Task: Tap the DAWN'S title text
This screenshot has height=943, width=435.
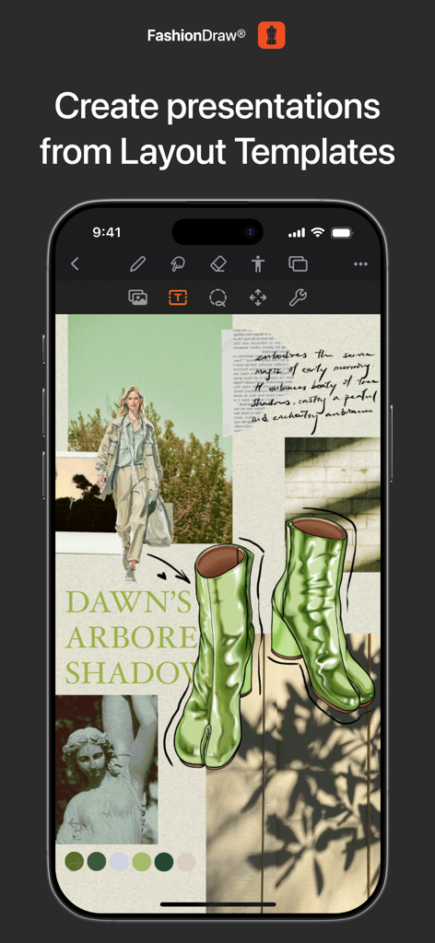Action: (x=127, y=603)
